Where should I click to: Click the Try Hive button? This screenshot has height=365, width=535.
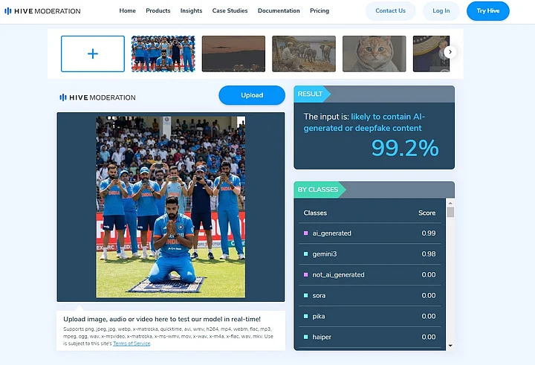pyautogui.click(x=488, y=11)
